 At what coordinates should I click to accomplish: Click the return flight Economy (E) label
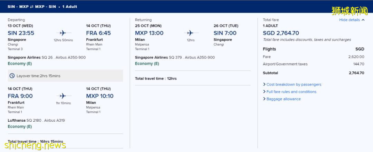pyautogui.click(x=147, y=64)
